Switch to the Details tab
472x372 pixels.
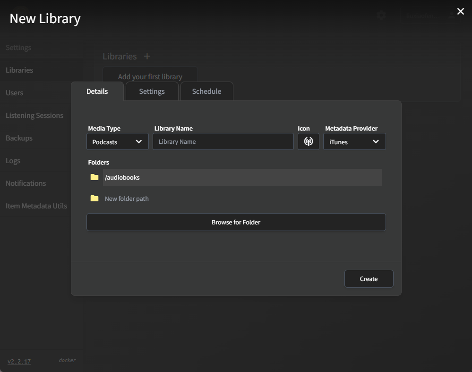(x=97, y=91)
